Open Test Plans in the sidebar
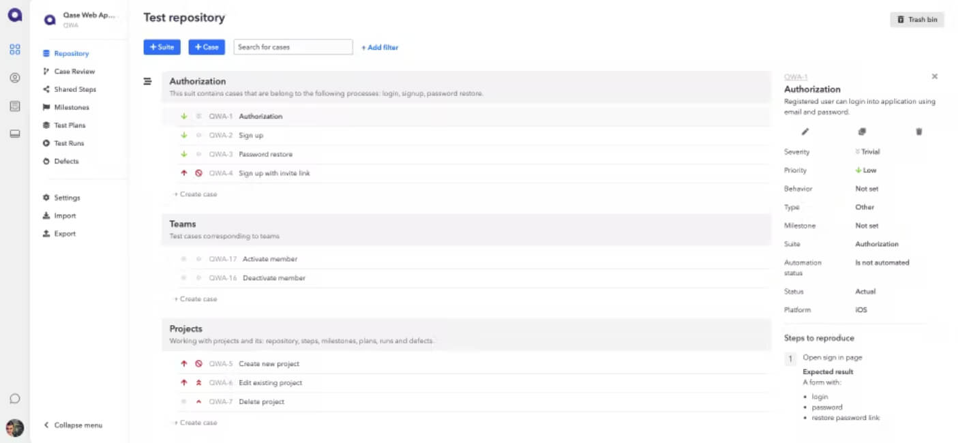This screenshot has height=443, width=958. click(x=64, y=125)
